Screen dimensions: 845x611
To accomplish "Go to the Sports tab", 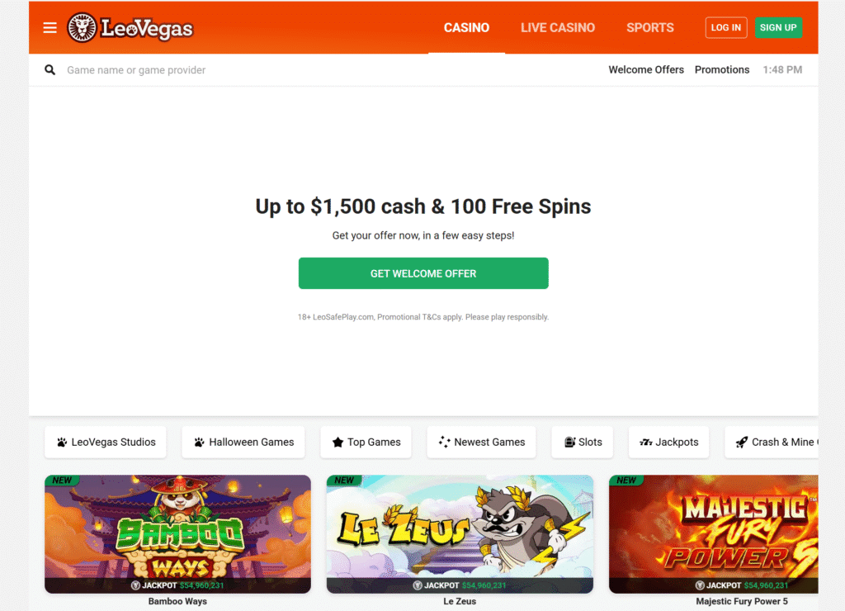I will tap(650, 27).
